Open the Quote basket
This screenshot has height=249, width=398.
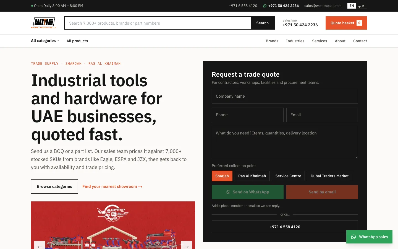346,23
